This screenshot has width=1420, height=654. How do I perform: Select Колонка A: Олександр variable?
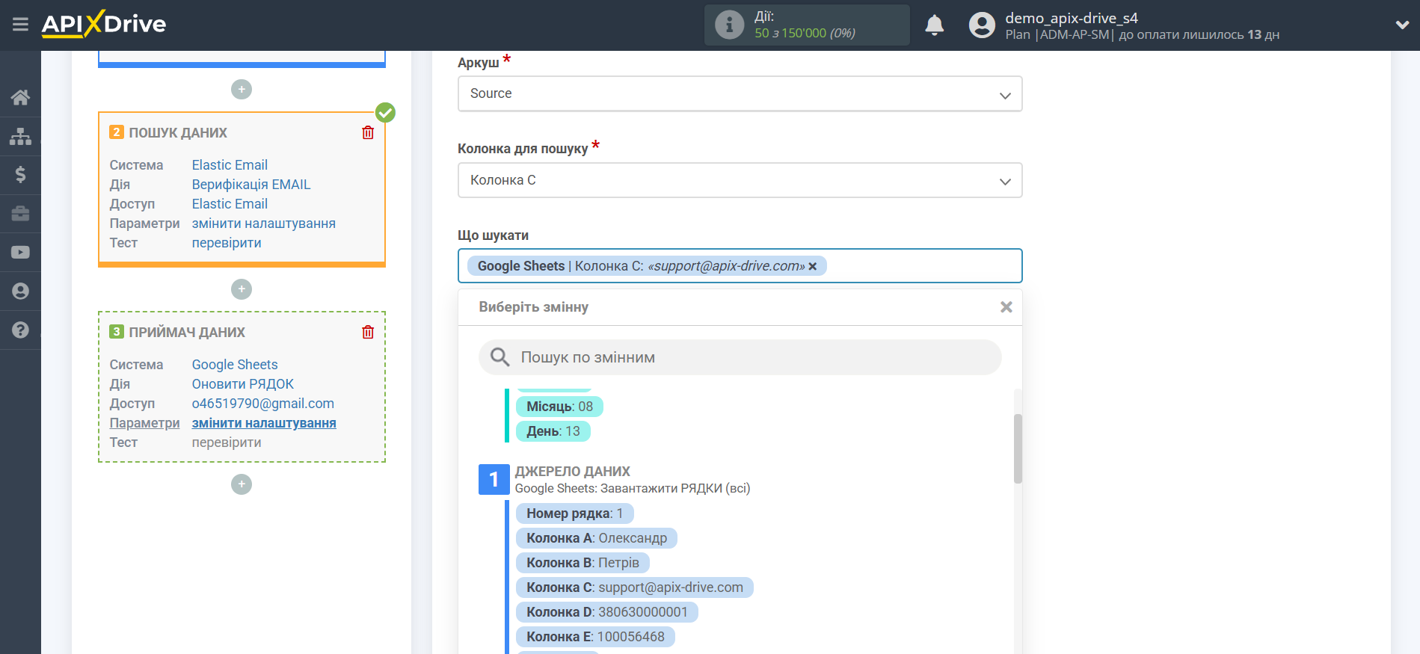[597, 538]
